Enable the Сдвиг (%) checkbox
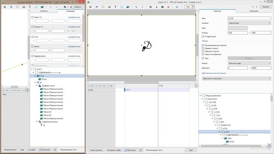This screenshot has width=274, height=154. [x=33, y=17]
